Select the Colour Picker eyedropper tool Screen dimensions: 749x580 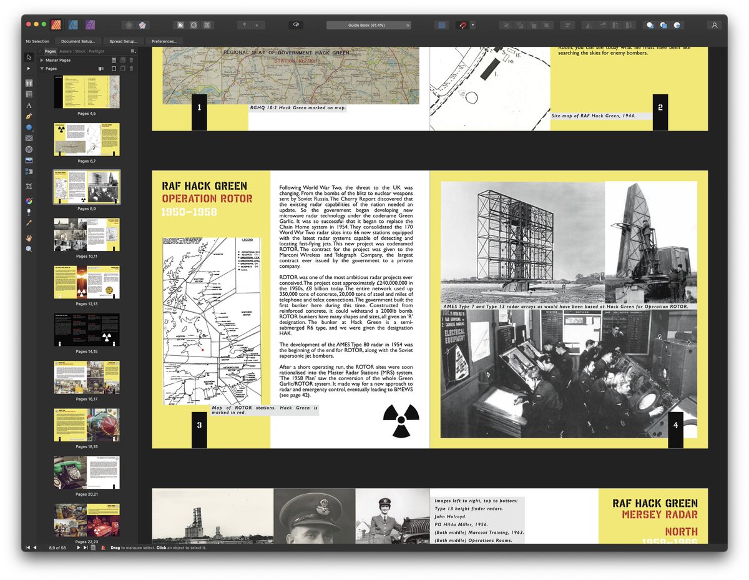coord(29,223)
